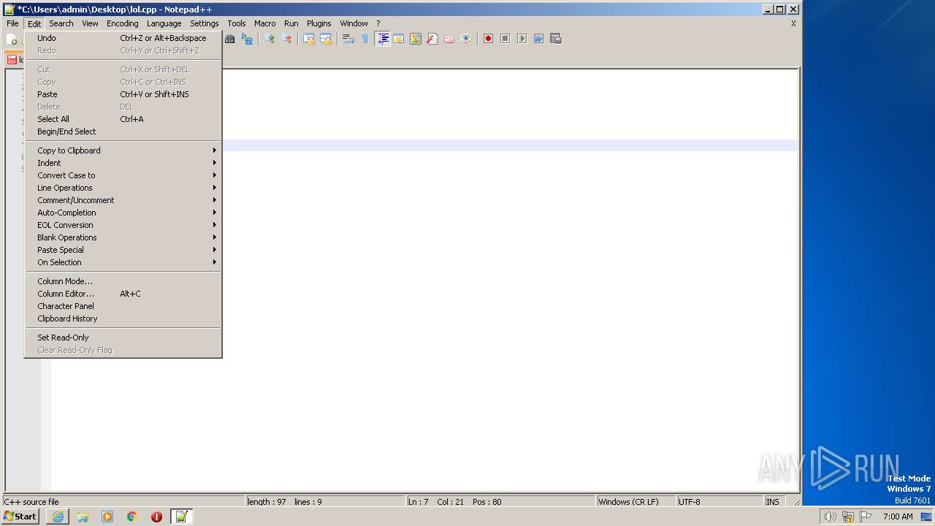Screen dimensions: 935x526
Task: Open the Encoding menu
Action: (123, 23)
